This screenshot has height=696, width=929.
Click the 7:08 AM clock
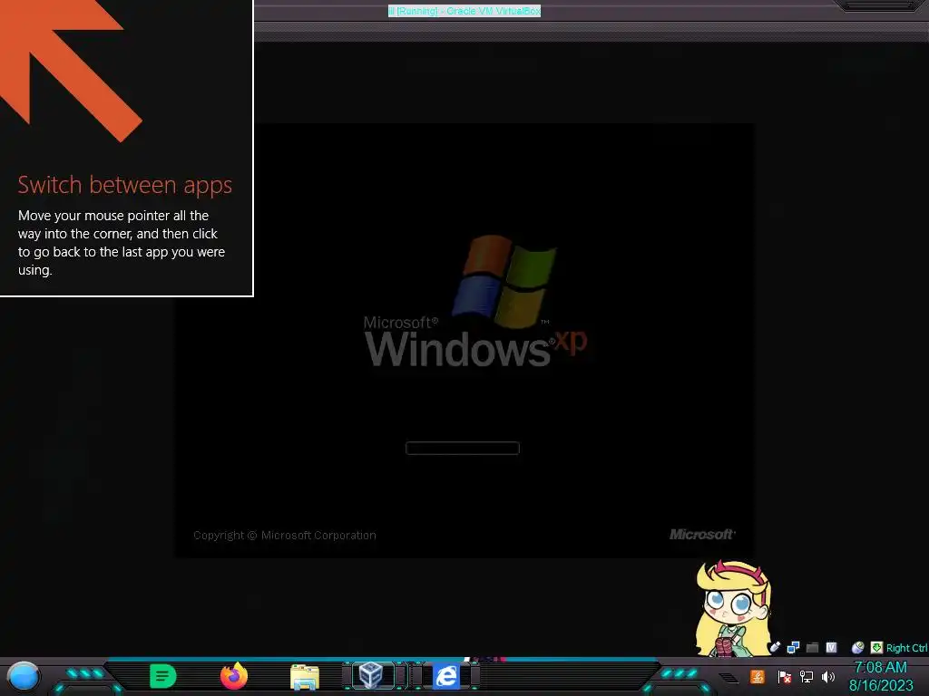[880, 667]
